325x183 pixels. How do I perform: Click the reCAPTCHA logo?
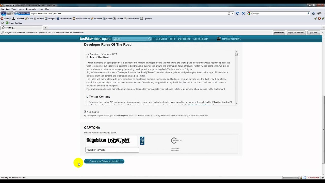pyautogui.click(x=177, y=140)
